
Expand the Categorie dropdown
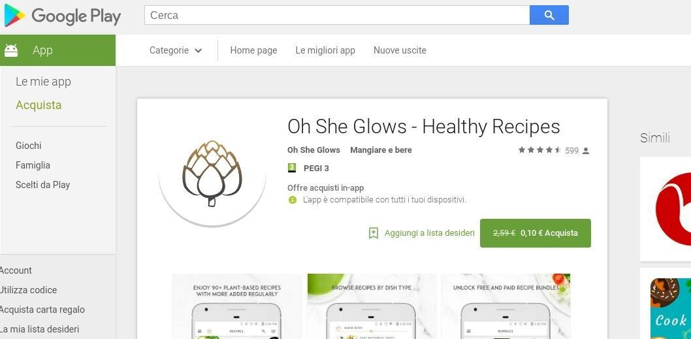176,50
